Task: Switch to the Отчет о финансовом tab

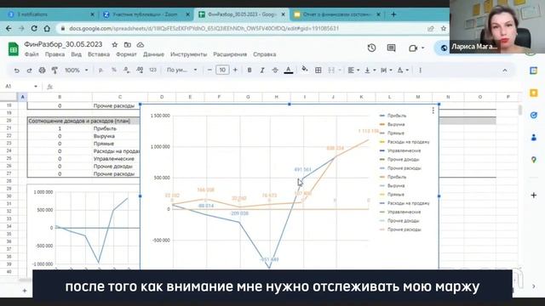Action: (337, 14)
